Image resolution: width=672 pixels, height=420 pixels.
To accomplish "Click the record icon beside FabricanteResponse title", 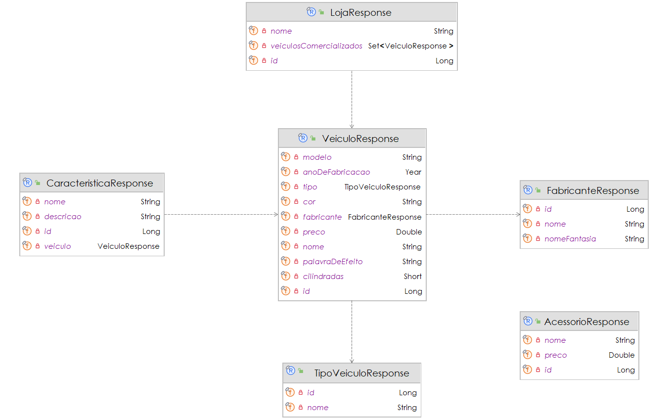I will tap(528, 190).
